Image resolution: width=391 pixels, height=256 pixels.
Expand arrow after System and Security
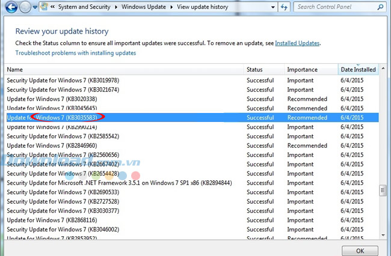[116, 7]
